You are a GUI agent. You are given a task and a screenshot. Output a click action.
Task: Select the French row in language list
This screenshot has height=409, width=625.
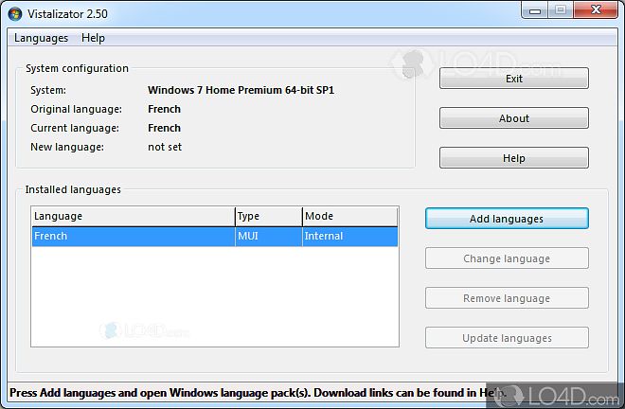[x=215, y=237]
